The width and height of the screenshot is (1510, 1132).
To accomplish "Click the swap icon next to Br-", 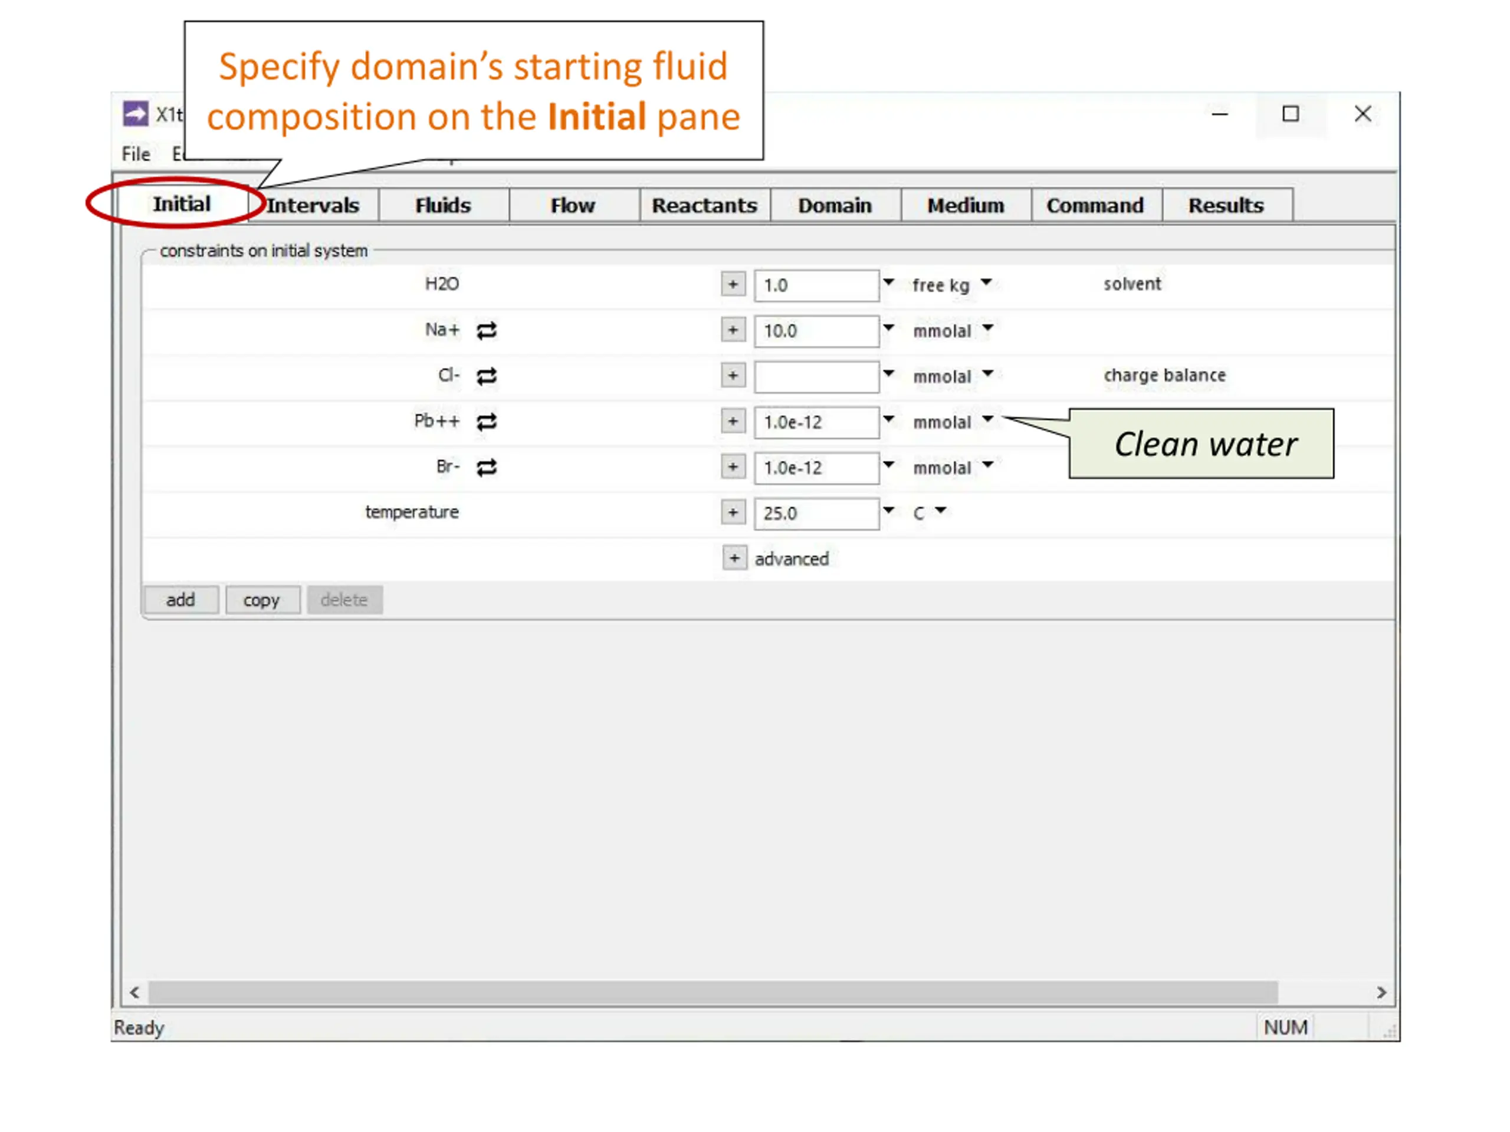I will [487, 468].
